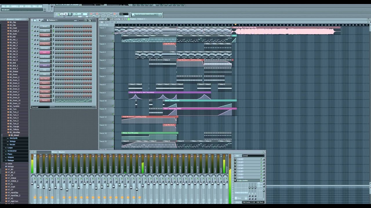
Task: Open the CHANNELS menu
Action: click(14, 6)
